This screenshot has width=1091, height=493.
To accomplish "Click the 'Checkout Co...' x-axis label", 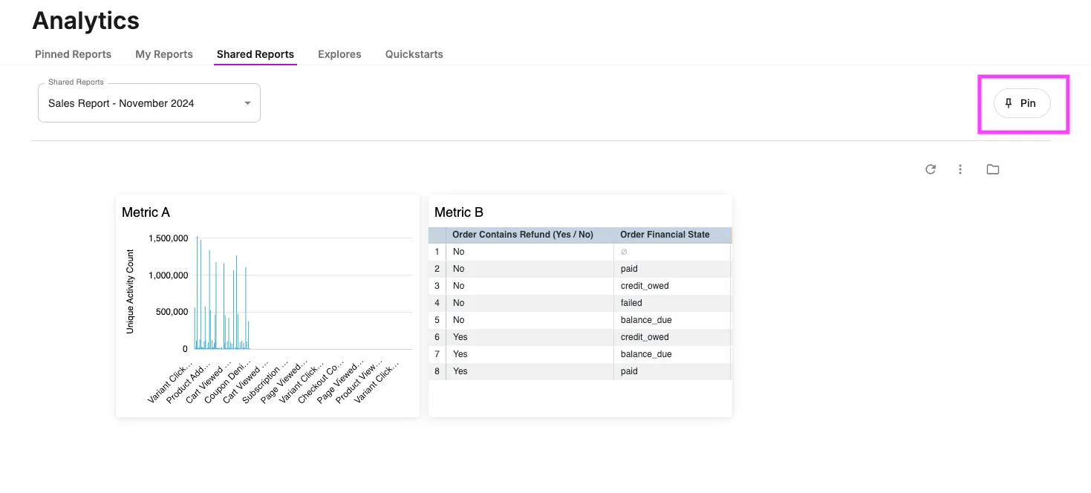I will coord(319,382).
